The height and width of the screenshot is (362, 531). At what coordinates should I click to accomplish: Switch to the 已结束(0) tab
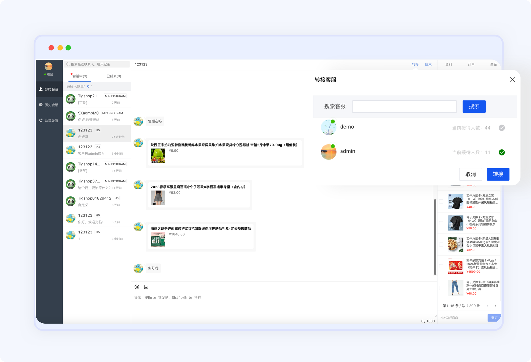[x=114, y=76]
